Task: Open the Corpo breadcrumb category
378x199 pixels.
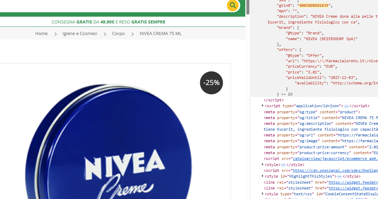Action: click(118, 33)
